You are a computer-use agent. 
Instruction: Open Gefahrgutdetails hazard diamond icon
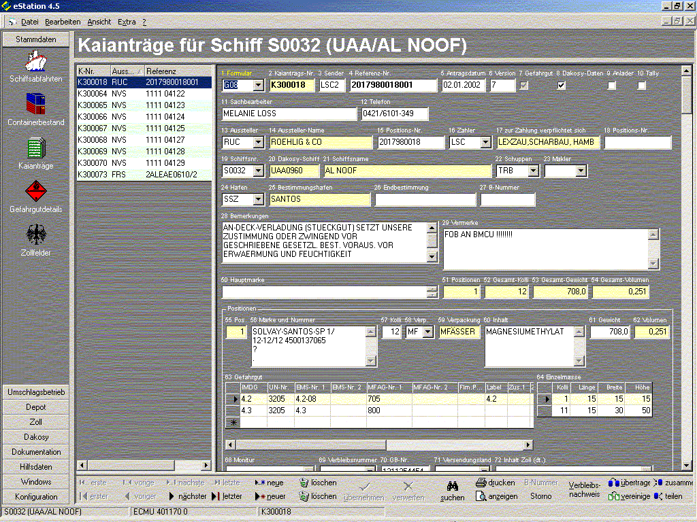coord(35,191)
